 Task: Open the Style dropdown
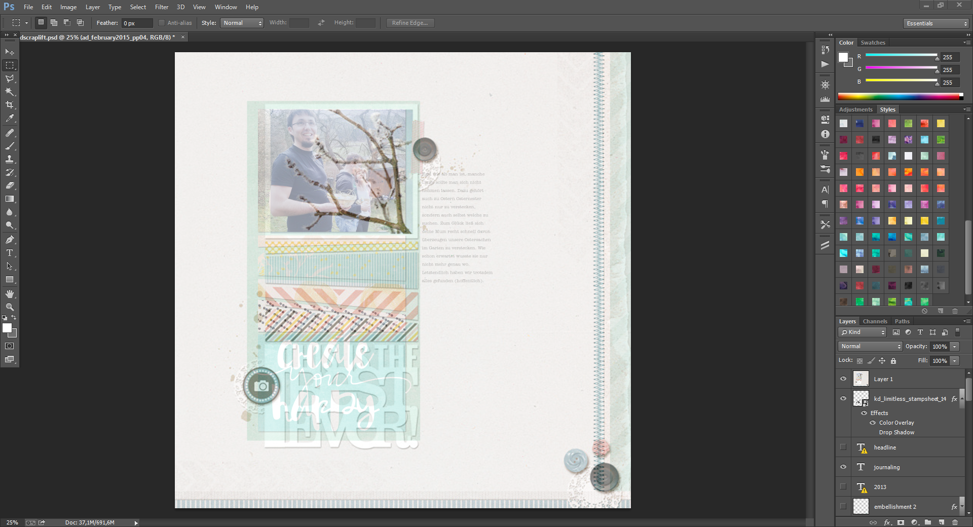242,23
